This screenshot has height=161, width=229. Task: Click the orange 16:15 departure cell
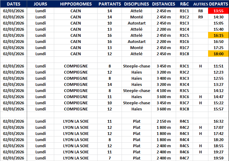tap(218, 35)
